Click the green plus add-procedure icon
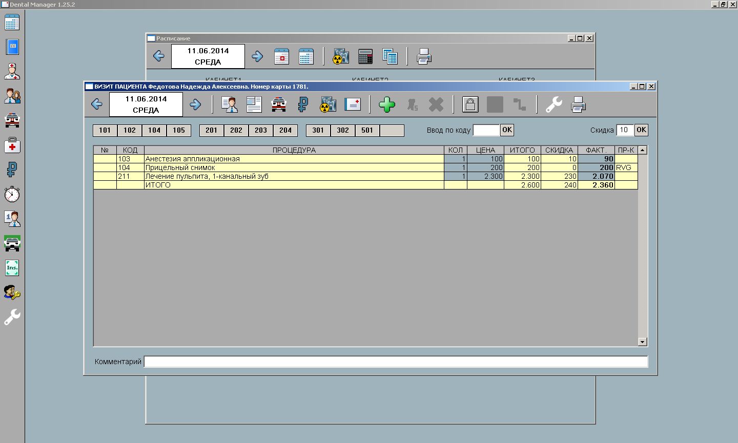The image size is (738, 443). (x=387, y=105)
